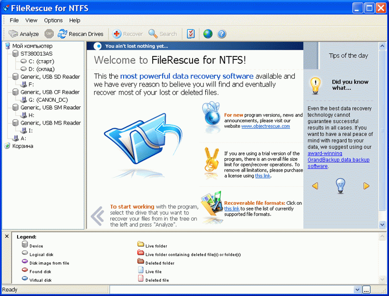Click the Recover red cross icon
389x296 pixels.
(117, 34)
